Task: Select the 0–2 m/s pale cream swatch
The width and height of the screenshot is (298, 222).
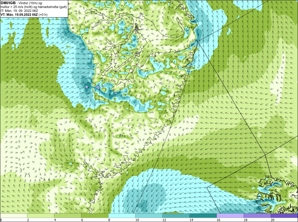Action: tap(13, 215)
